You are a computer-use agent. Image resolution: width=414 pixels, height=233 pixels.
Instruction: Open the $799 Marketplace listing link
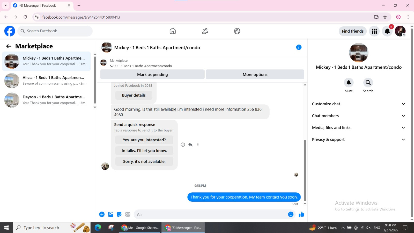pyautogui.click(x=141, y=66)
